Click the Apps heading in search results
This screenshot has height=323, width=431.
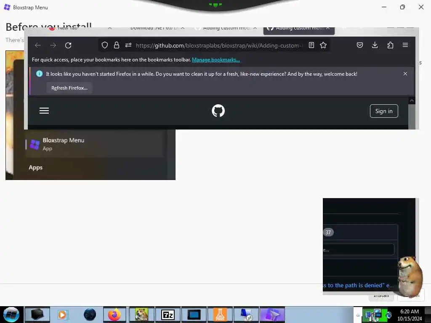pyautogui.click(x=35, y=167)
